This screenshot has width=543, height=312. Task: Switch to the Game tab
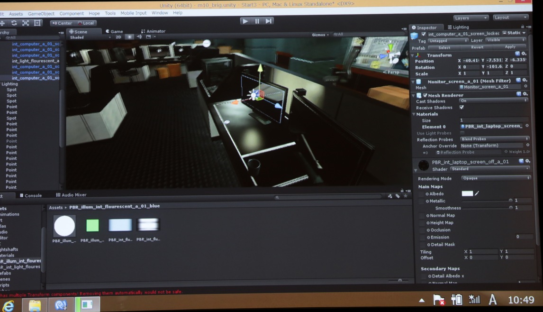pyautogui.click(x=114, y=31)
